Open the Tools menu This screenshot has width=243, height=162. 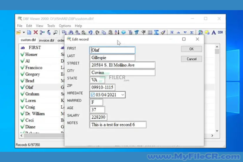pos(51,26)
